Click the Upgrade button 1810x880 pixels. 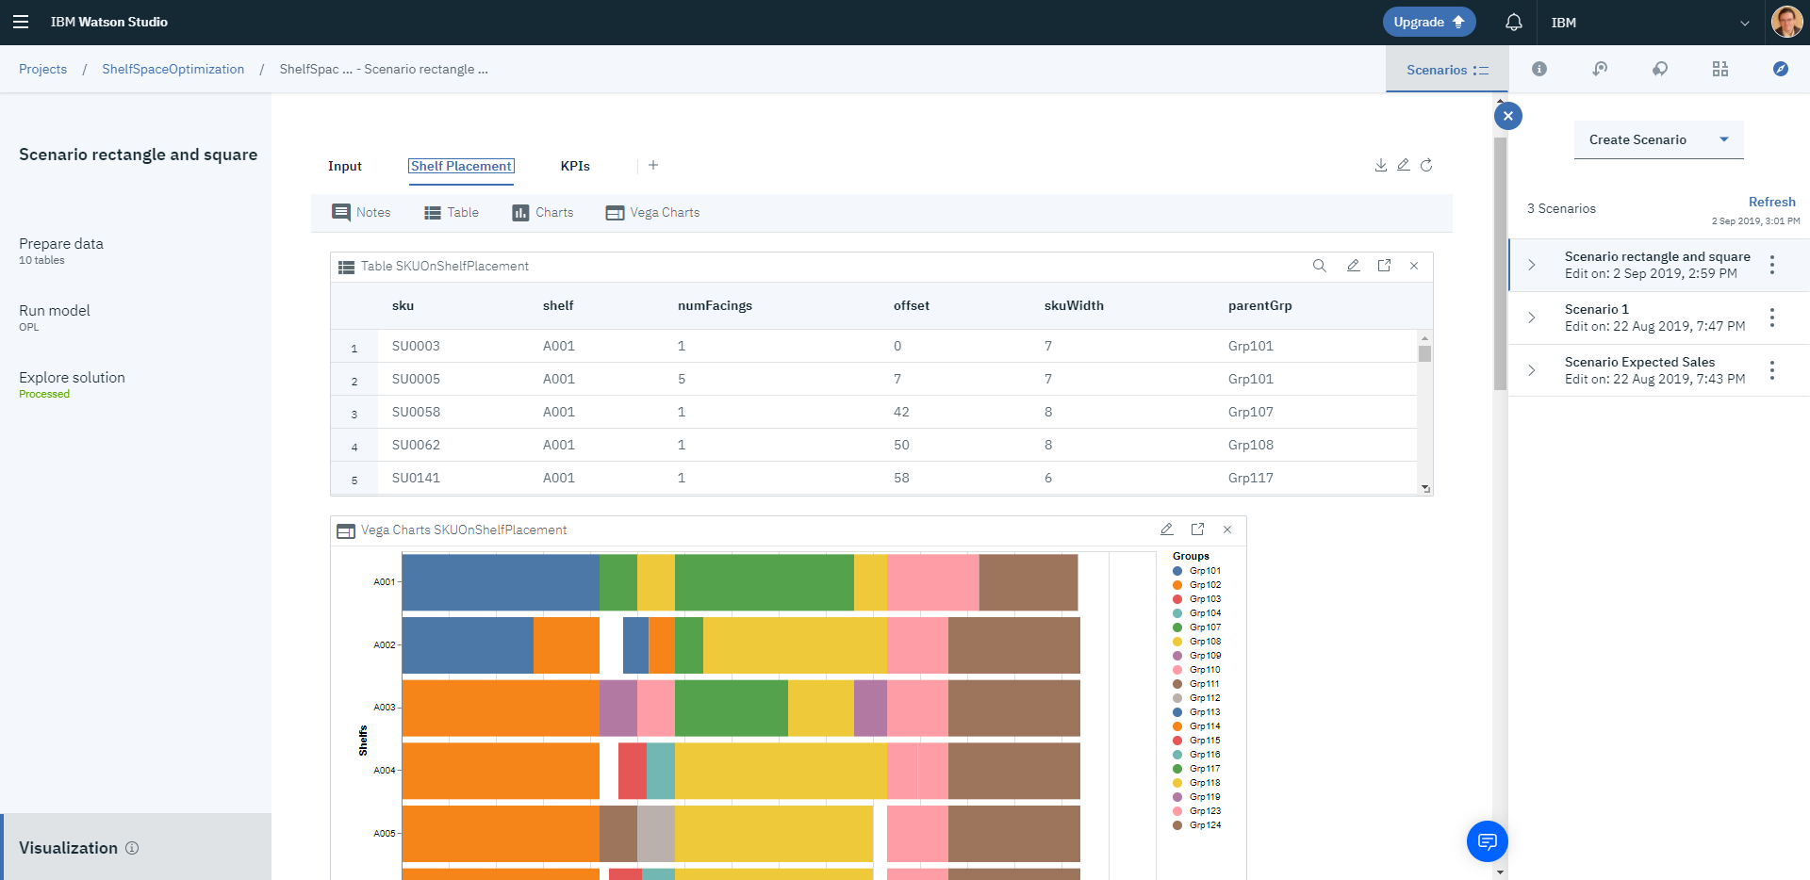(1429, 22)
